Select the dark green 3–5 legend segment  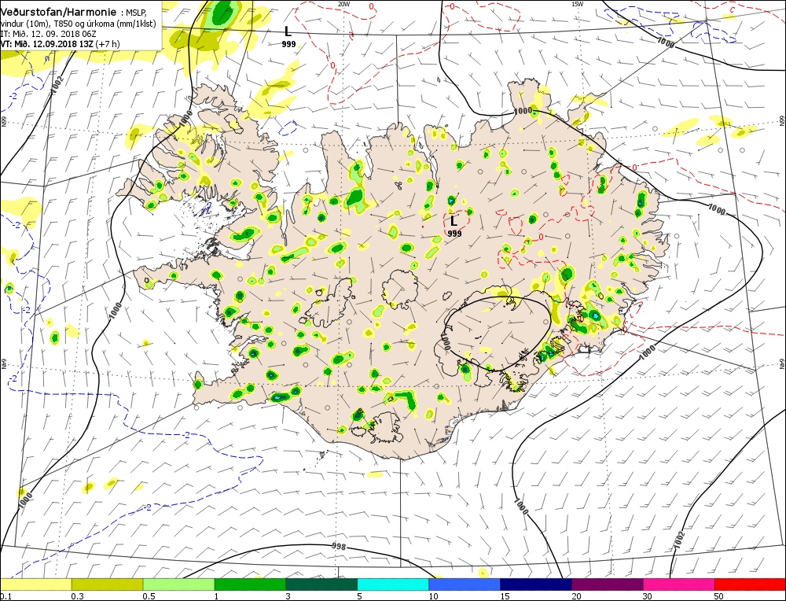point(321,584)
